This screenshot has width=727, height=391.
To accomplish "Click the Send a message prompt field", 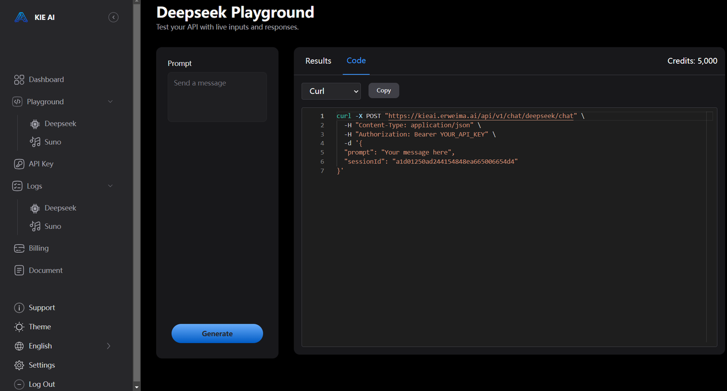I will [x=217, y=97].
